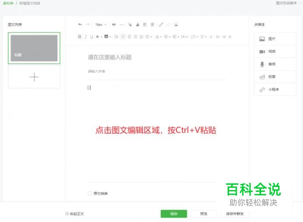Apply first-line indent icon
Viewport: 303px width, 222px height.
(x=116, y=37)
